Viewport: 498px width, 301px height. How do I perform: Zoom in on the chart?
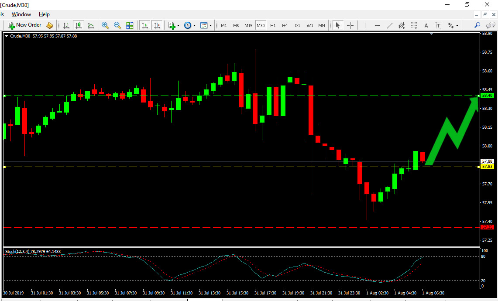pos(105,25)
